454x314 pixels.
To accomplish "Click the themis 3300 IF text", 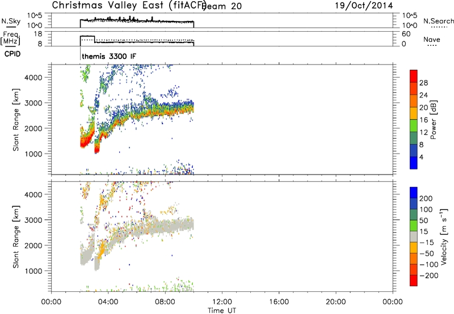I will tap(109, 56).
